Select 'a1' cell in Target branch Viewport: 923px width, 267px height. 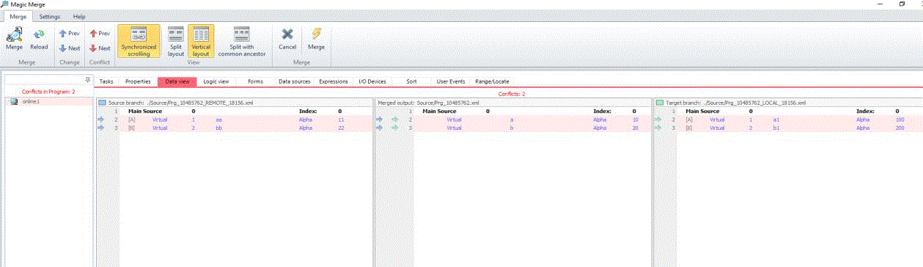point(776,119)
